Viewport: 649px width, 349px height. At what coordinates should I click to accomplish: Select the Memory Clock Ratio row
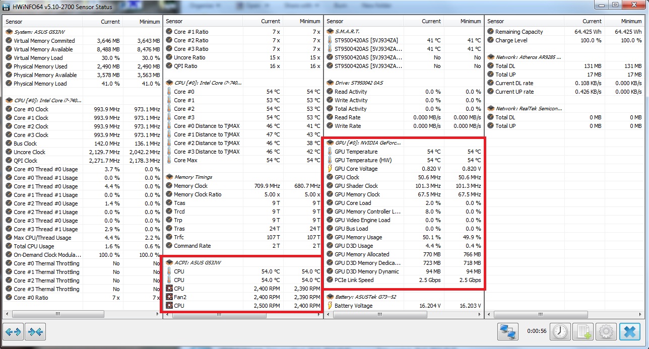[243, 194]
